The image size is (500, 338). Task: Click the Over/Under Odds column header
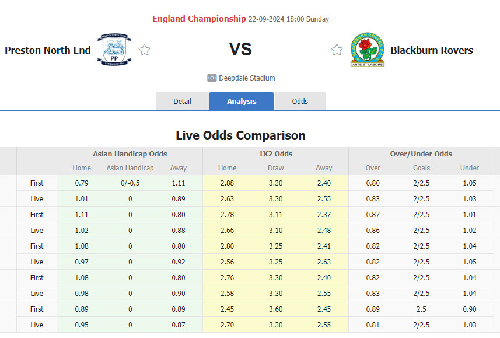pos(421,154)
